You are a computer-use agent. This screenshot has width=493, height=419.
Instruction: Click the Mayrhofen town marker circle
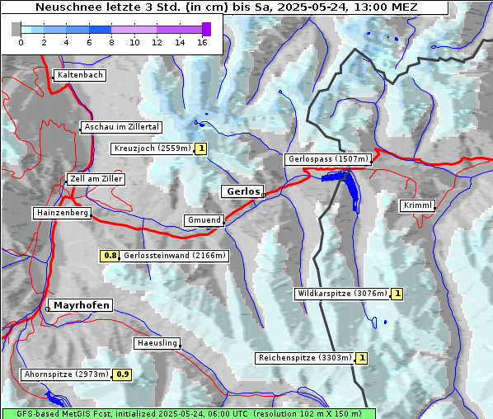[x=48, y=309]
